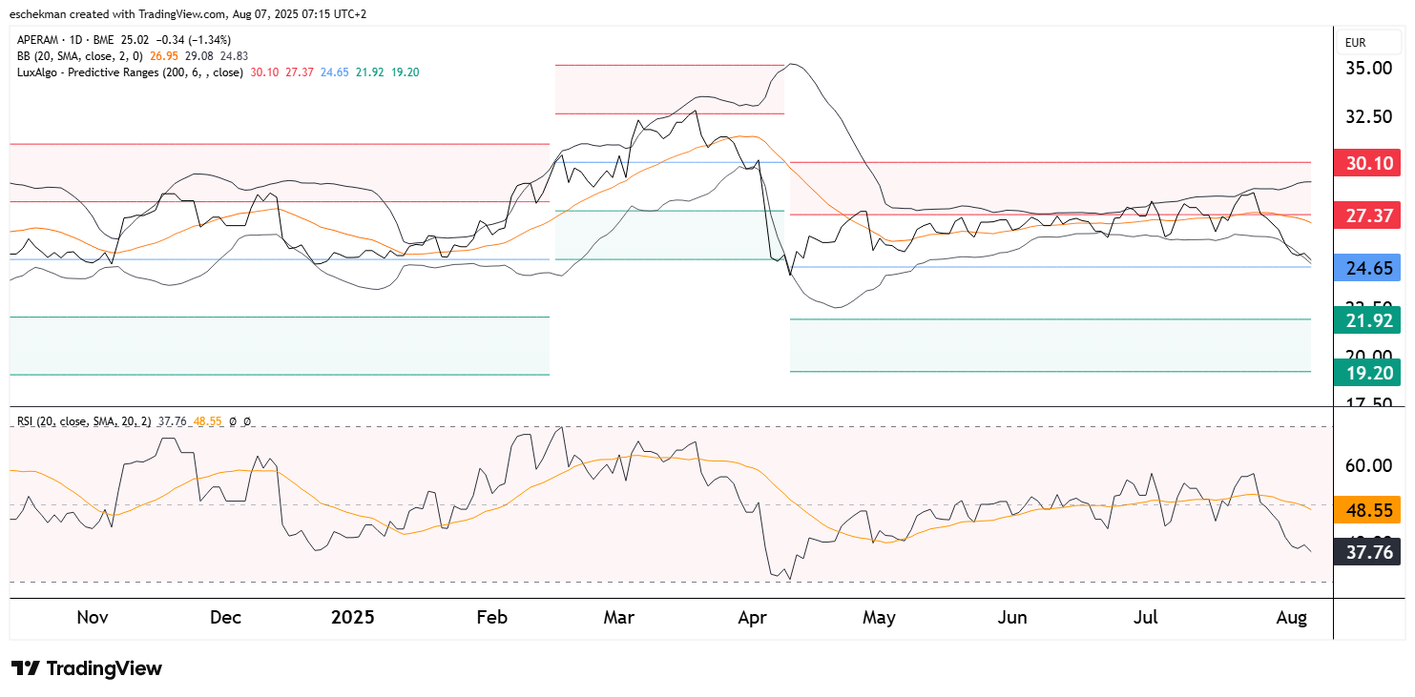Screen dimensions: 1415x697
Task: Click the 2025 year marker on time axis
Action: [353, 618]
